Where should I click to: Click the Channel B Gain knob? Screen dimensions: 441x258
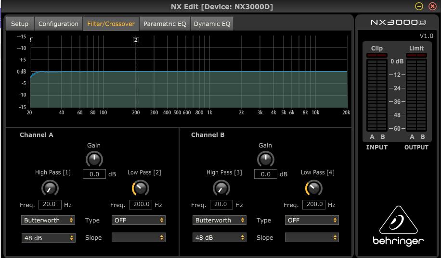pos(265,159)
